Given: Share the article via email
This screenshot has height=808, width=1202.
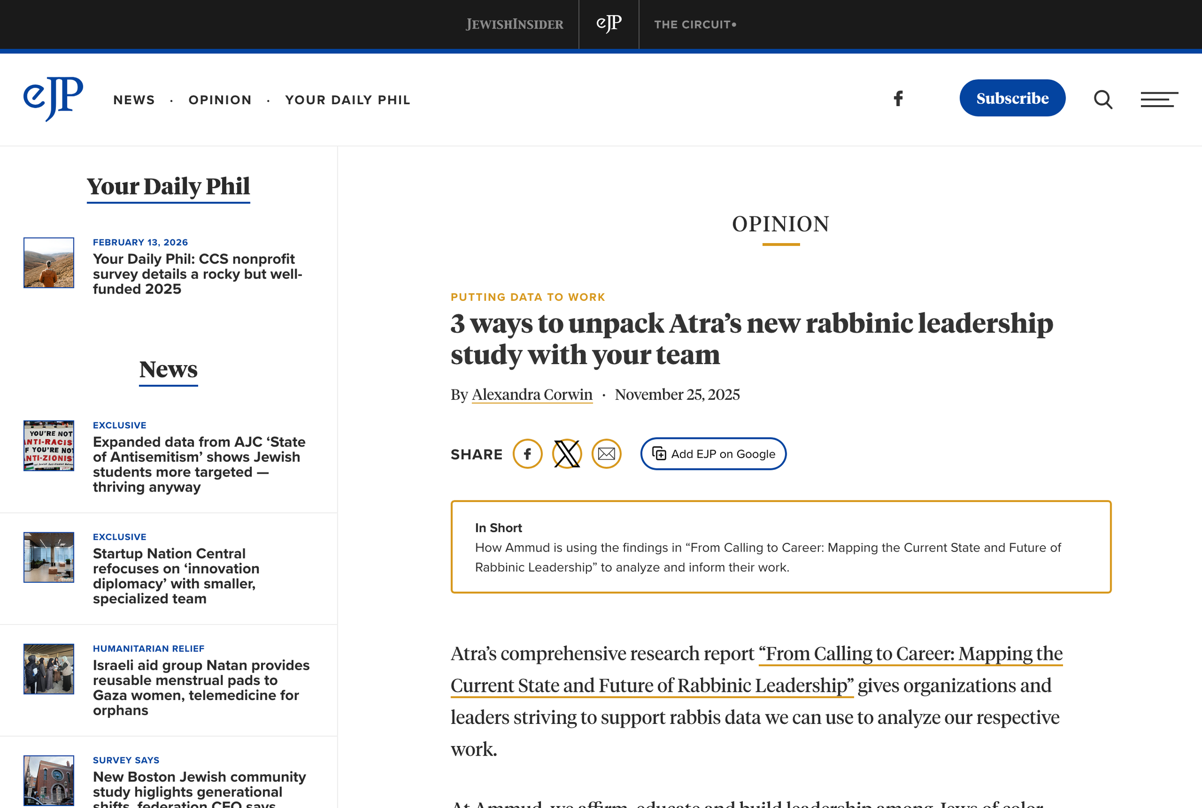Looking at the screenshot, I should click(607, 454).
